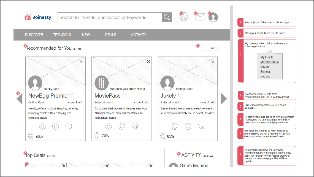Image resolution: width=314 pixels, height=177 pixels.
Task: Click the George name link
Action: 181,89
